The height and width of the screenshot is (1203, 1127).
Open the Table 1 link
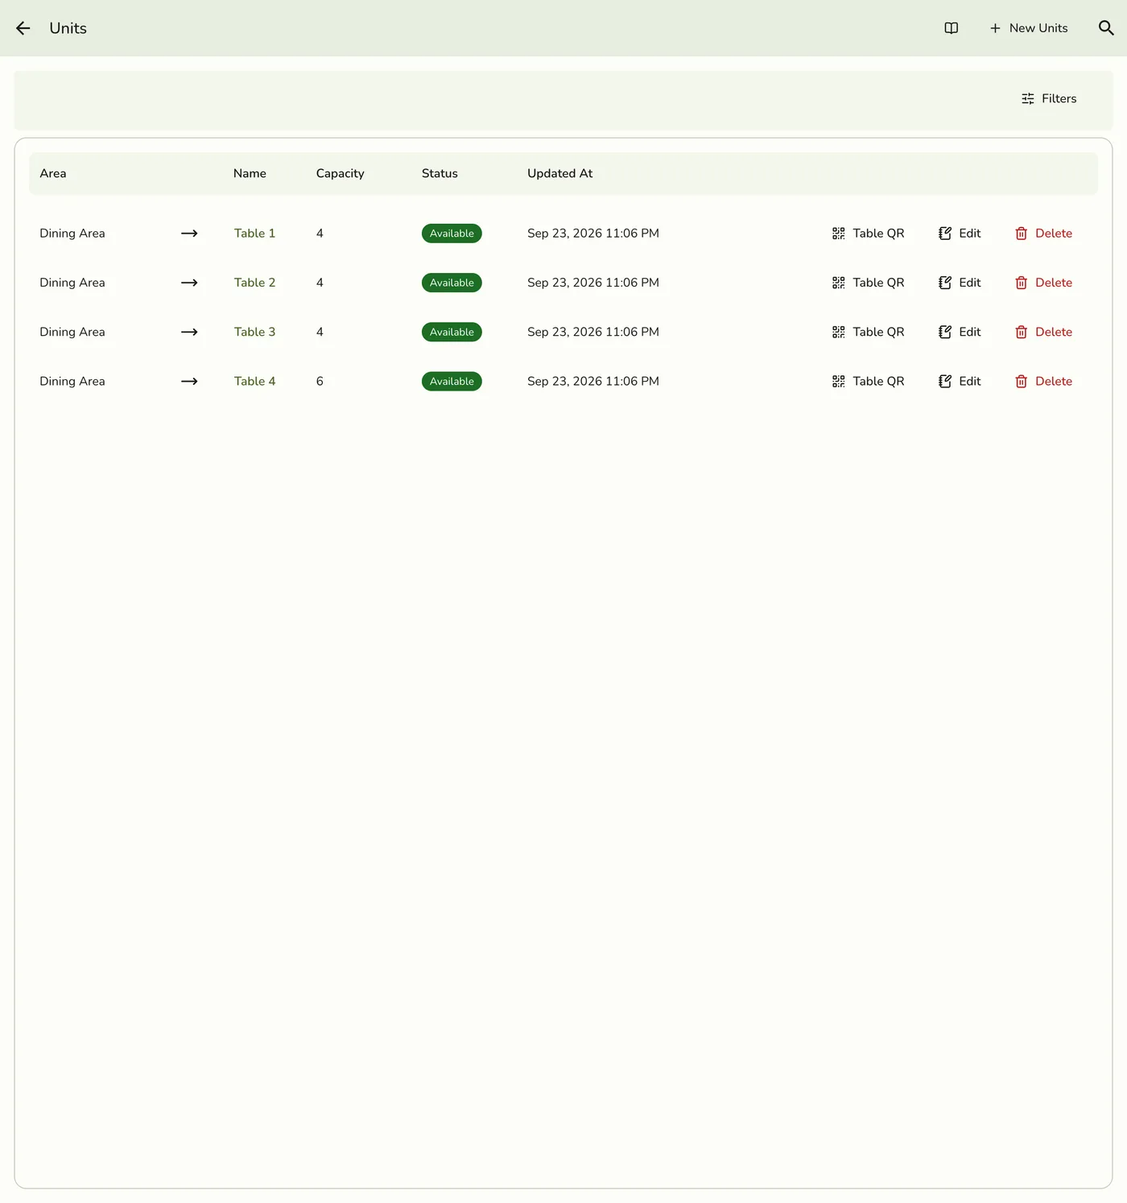pos(254,234)
